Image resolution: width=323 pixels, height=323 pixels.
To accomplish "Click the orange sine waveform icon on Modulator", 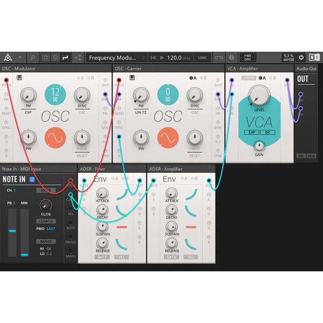I will click(55, 138).
